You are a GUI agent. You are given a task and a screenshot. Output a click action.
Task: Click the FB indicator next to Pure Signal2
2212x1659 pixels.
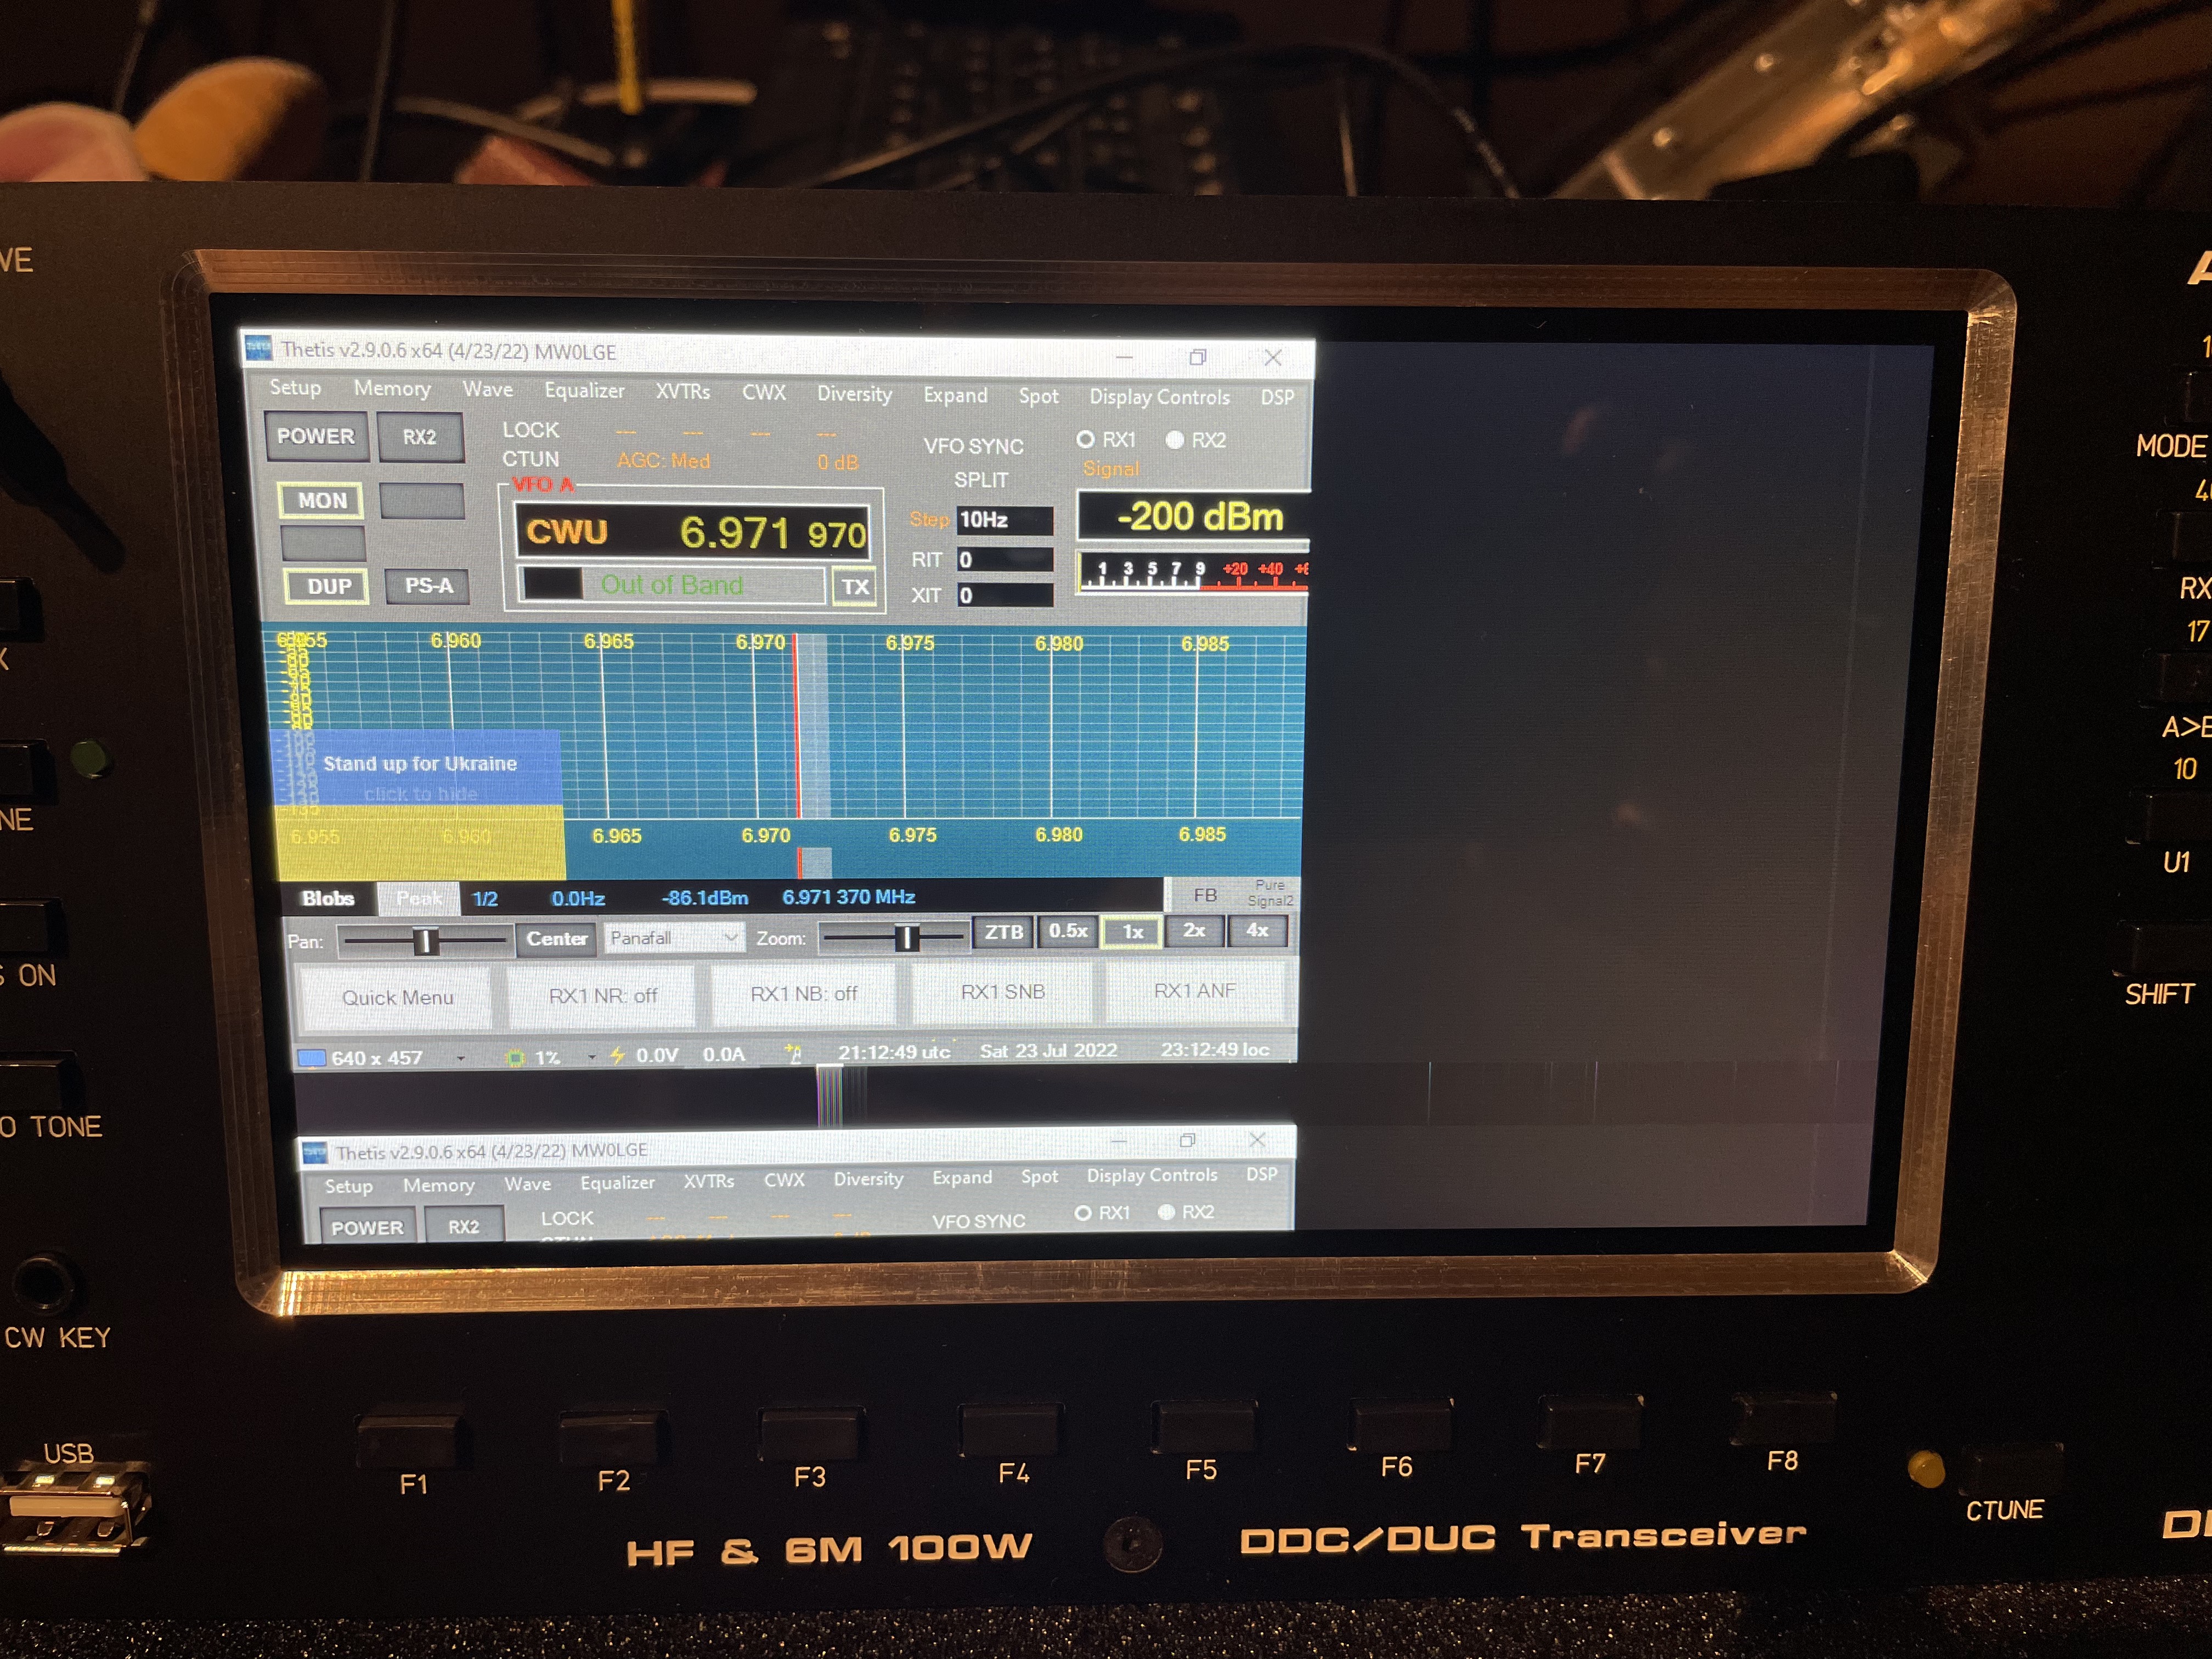pyautogui.click(x=1205, y=895)
